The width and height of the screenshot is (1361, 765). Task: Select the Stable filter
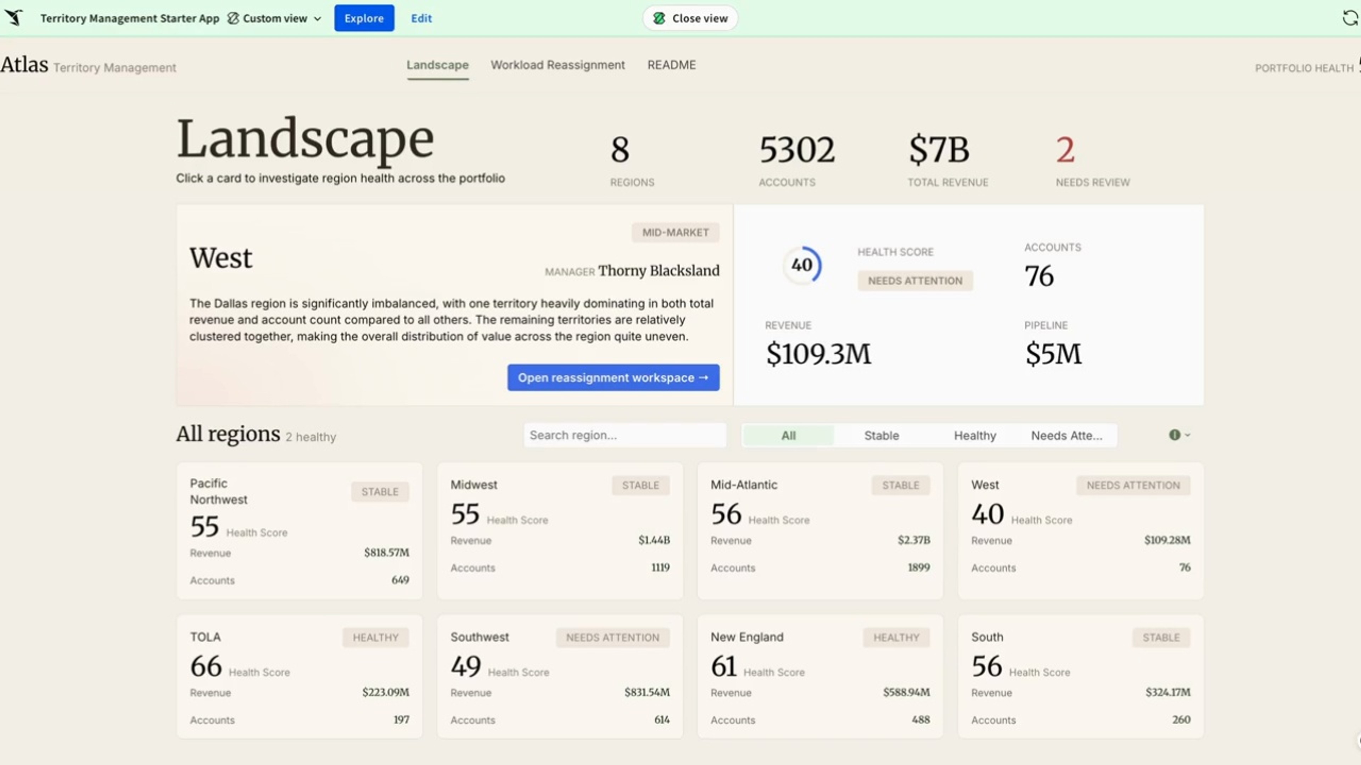pos(881,436)
